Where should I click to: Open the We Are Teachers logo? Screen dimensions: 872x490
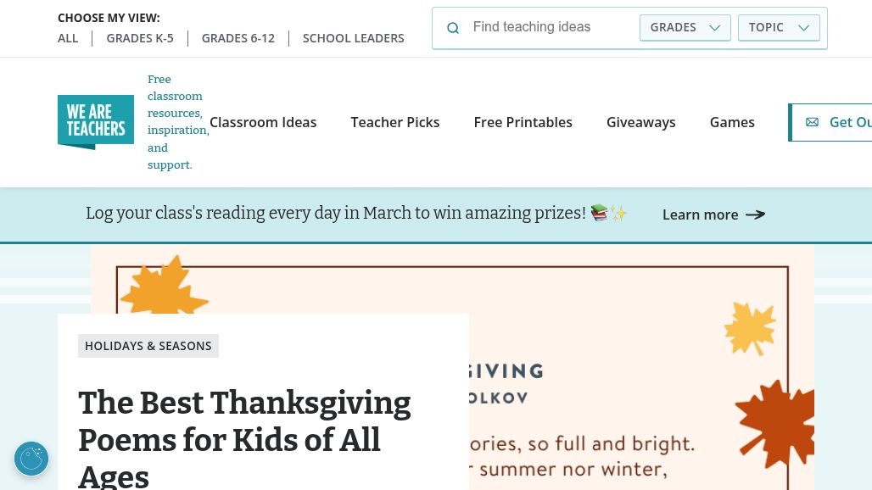tap(96, 122)
